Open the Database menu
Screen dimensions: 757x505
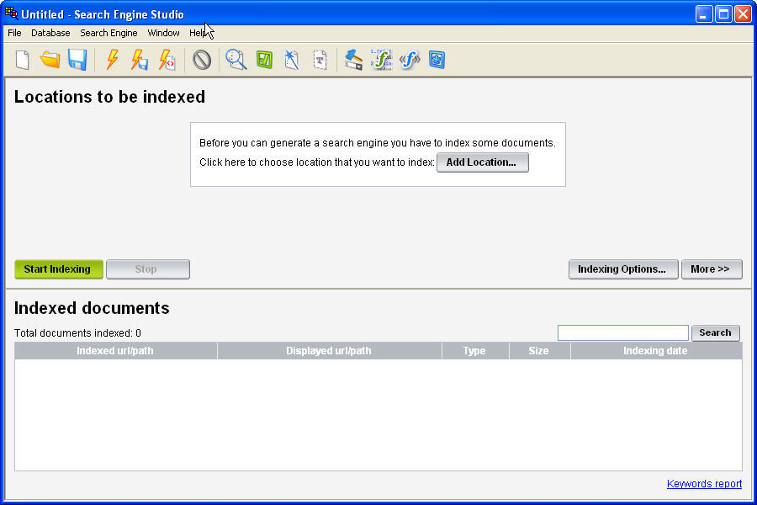[50, 33]
